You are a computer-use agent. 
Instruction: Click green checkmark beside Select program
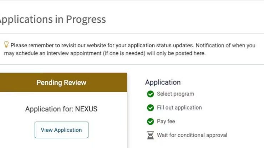(150, 94)
